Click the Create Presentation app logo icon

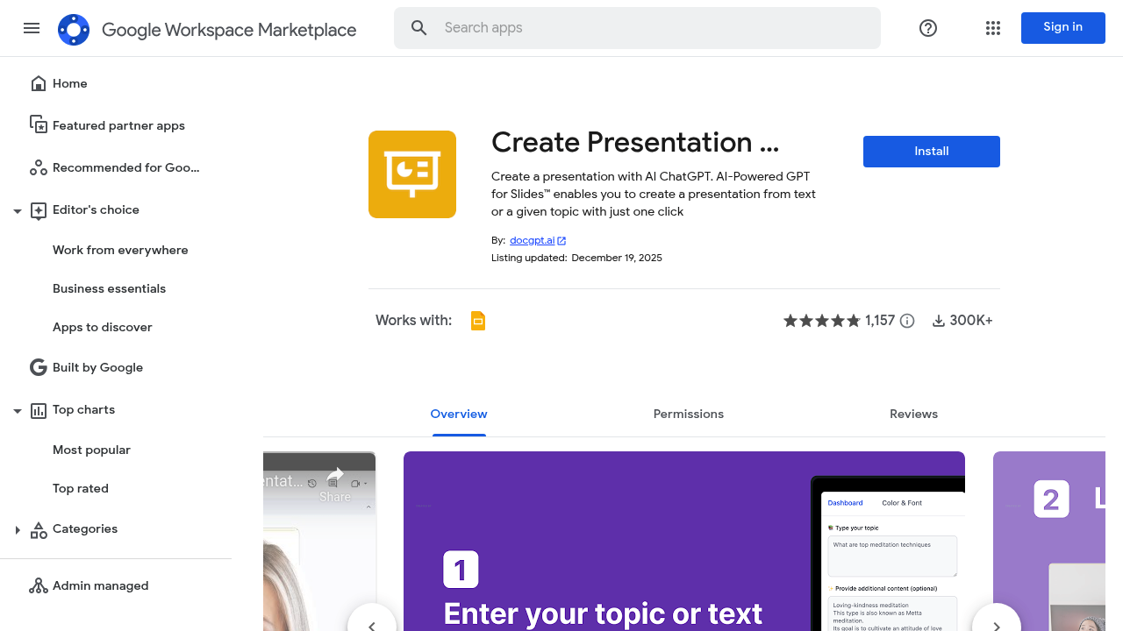pos(411,174)
